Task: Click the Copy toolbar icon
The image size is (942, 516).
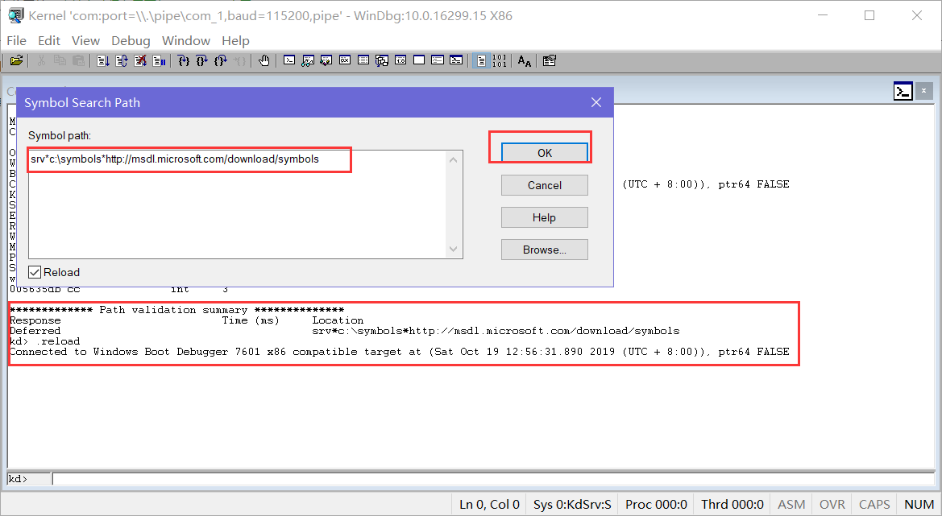Action: coord(60,60)
